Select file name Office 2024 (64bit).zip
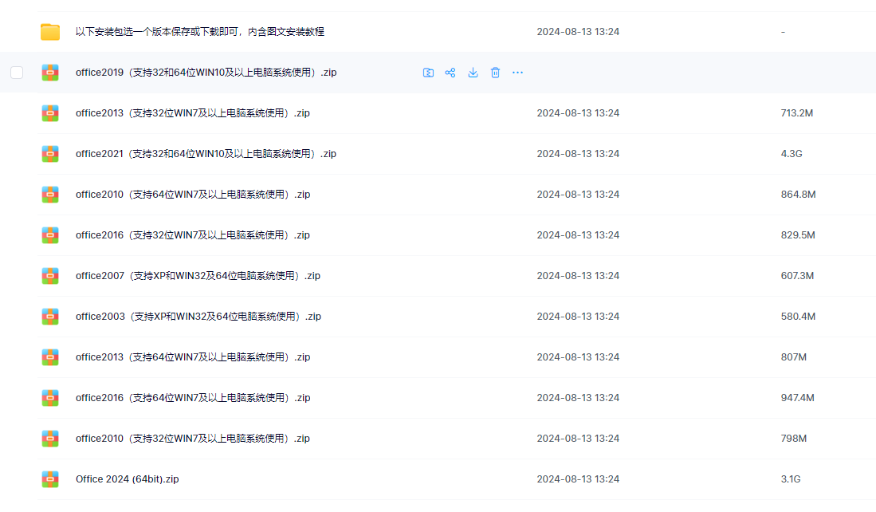The width and height of the screenshot is (876, 512). pyautogui.click(x=128, y=479)
